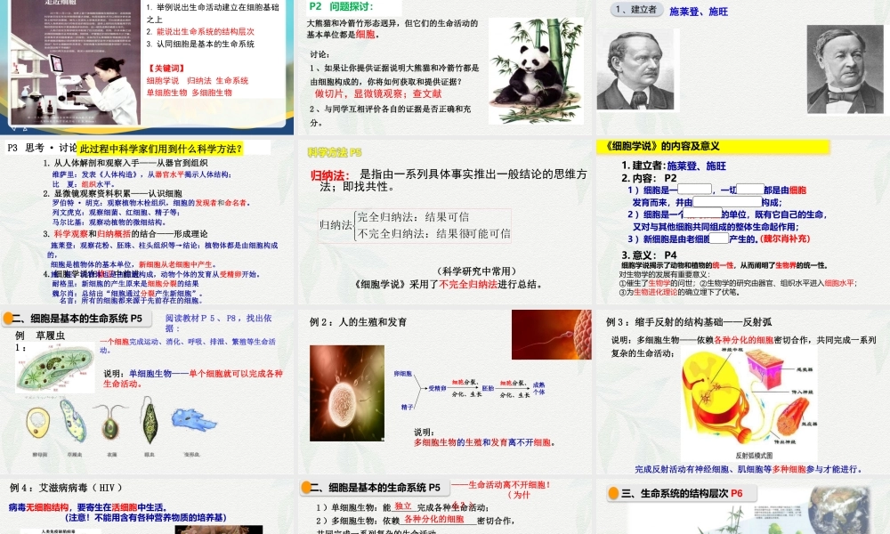Click the 3. 意义: P4 heading
This screenshot has width=890, height=534.
click(x=649, y=255)
